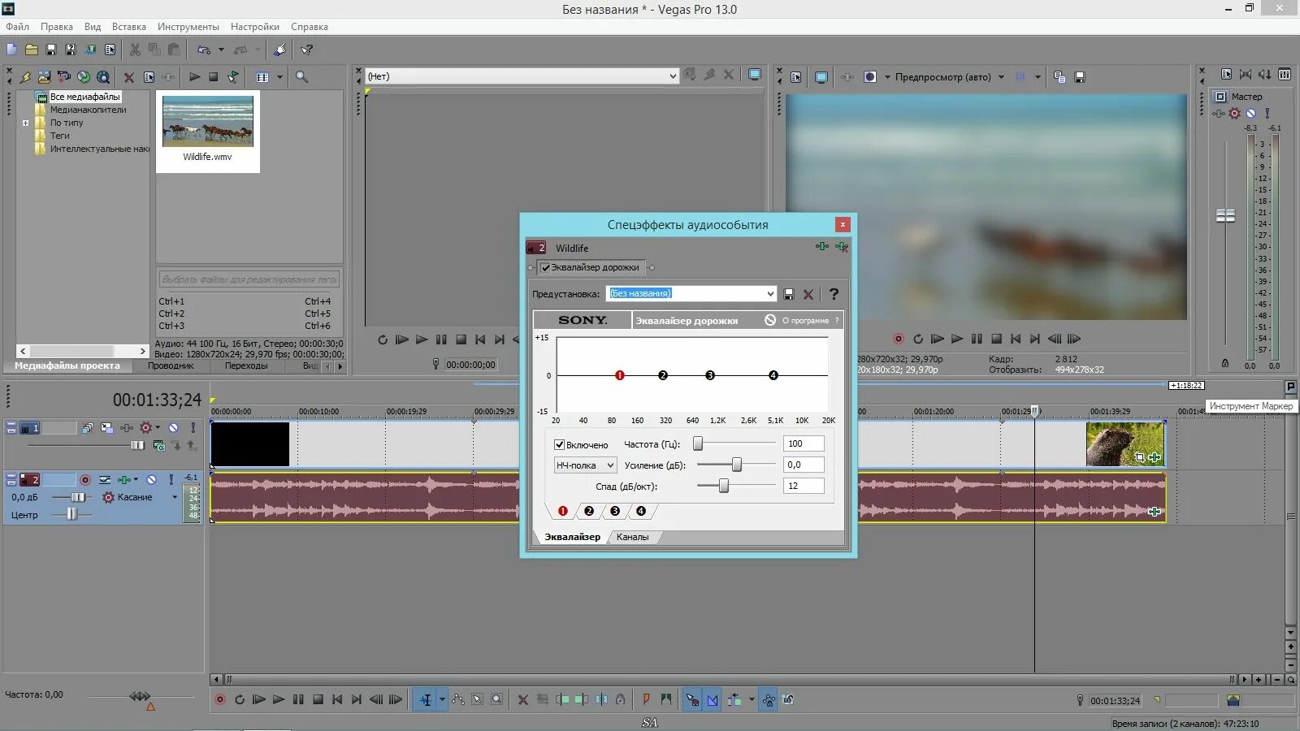
Task: Start recording with the bottom transport Record button
Action: click(219, 699)
